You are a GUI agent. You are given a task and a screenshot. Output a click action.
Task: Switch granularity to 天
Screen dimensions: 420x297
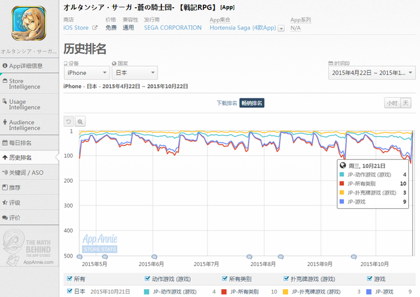[x=406, y=103]
